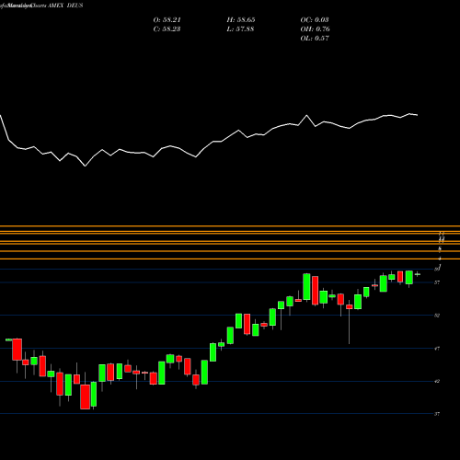Click the AMEX DEUS chart title
Image resolution: width=460 pixels, height=460 pixels.
pyautogui.click(x=65, y=6)
